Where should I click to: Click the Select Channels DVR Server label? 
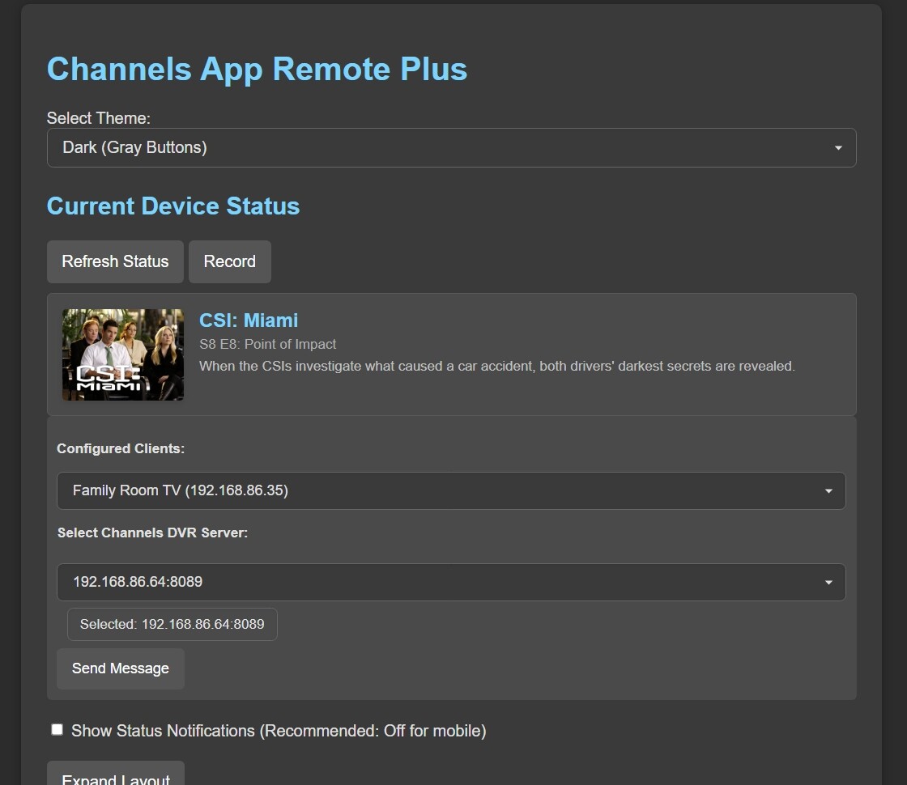point(152,533)
